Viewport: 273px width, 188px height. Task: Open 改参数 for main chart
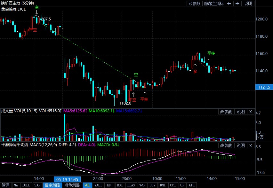(195, 4)
